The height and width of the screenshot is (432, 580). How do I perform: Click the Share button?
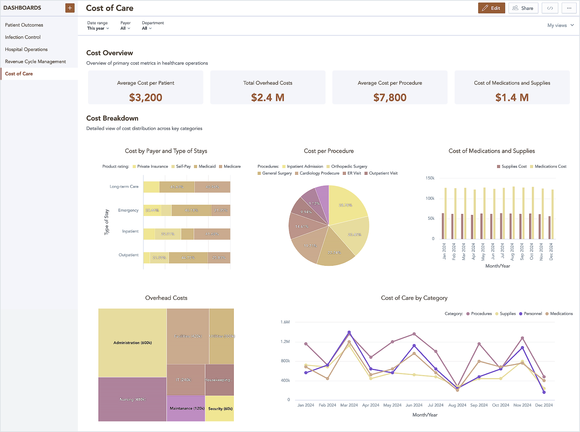[523, 8]
